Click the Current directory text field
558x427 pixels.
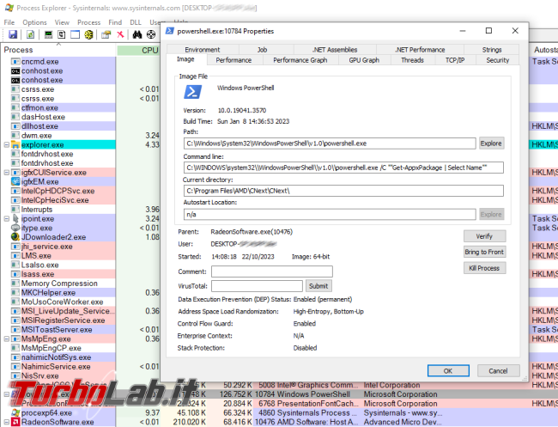[x=343, y=191]
